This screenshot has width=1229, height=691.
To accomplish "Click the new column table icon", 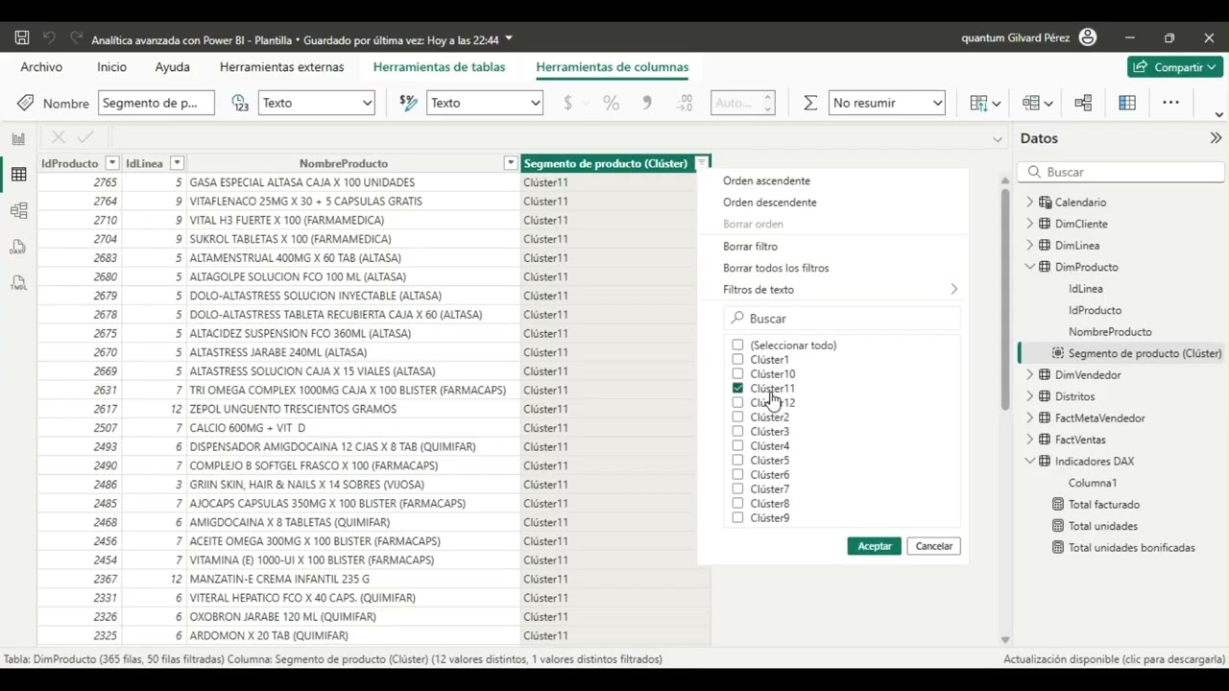I will (1127, 103).
